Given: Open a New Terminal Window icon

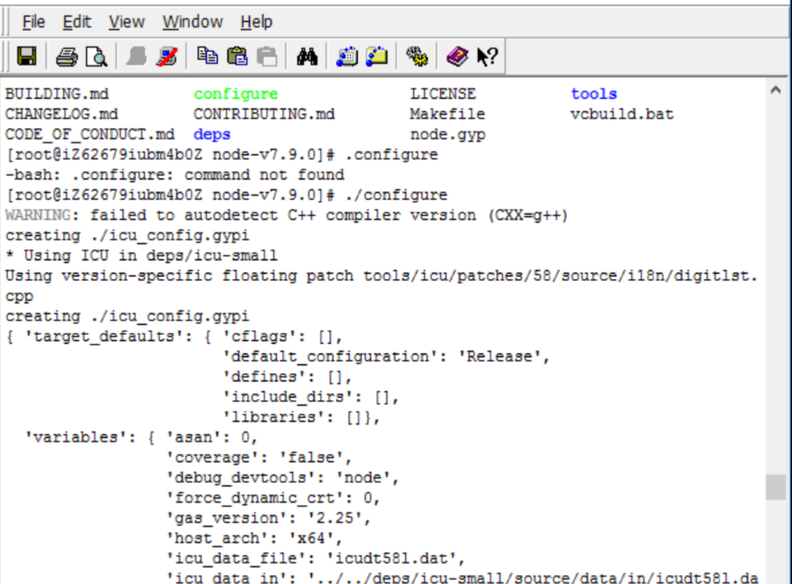Looking at the screenshot, I should [x=347, y=57].
